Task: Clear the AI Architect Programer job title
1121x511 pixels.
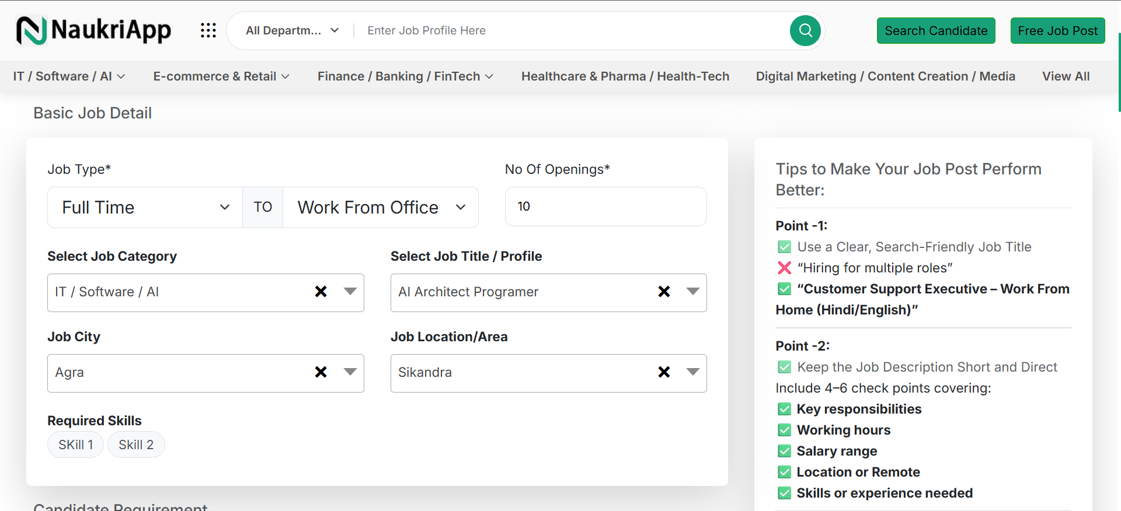Action: coord(664,292)
